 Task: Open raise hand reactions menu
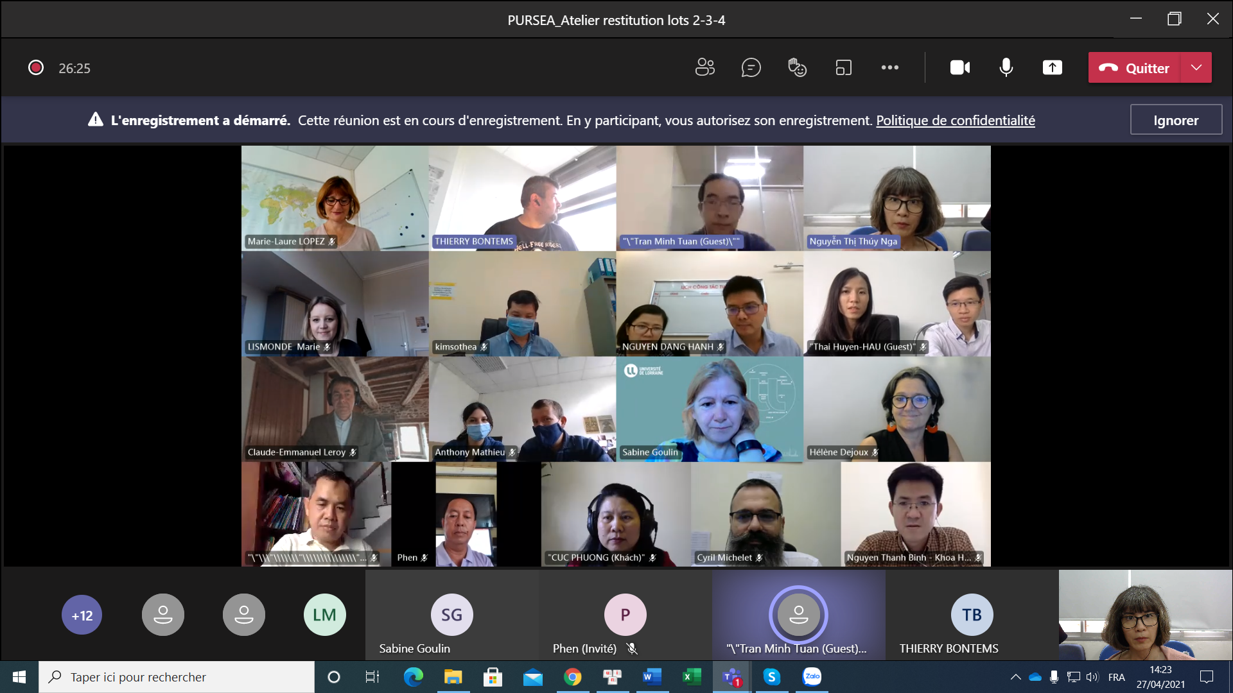[797, 67]
